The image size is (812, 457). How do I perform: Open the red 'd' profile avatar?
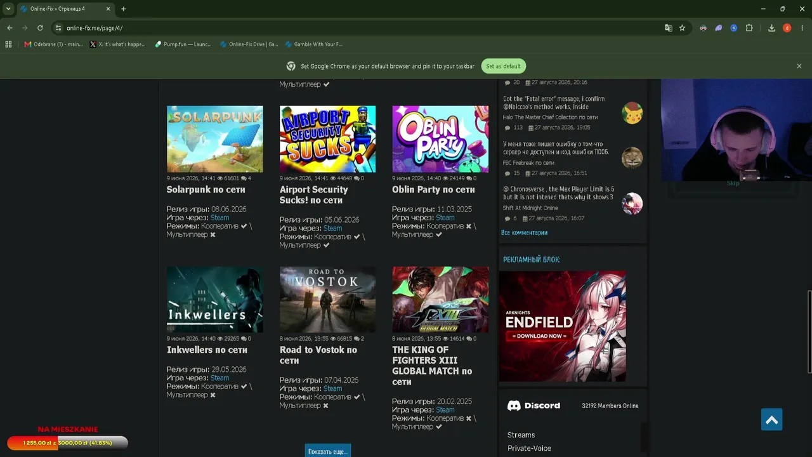(x=787, y=28)
